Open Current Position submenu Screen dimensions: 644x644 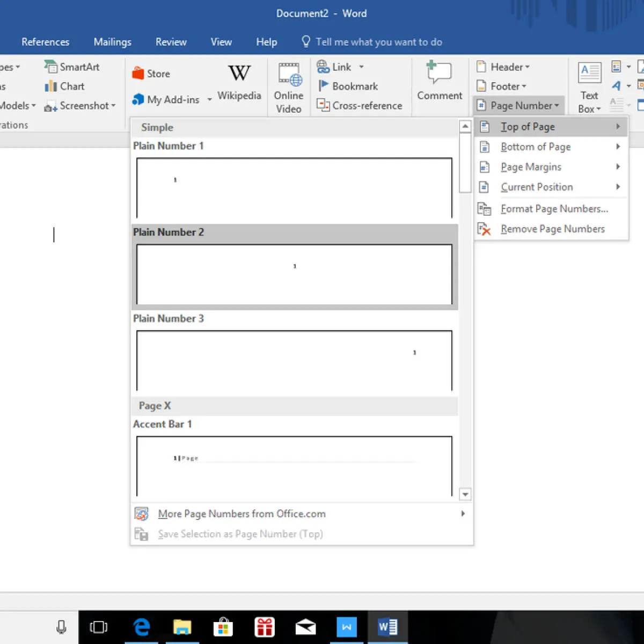click(551, 187)
